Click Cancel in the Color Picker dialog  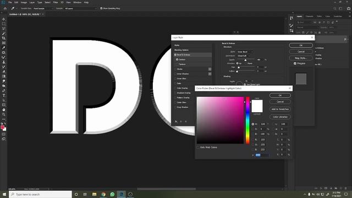(280, 102)
